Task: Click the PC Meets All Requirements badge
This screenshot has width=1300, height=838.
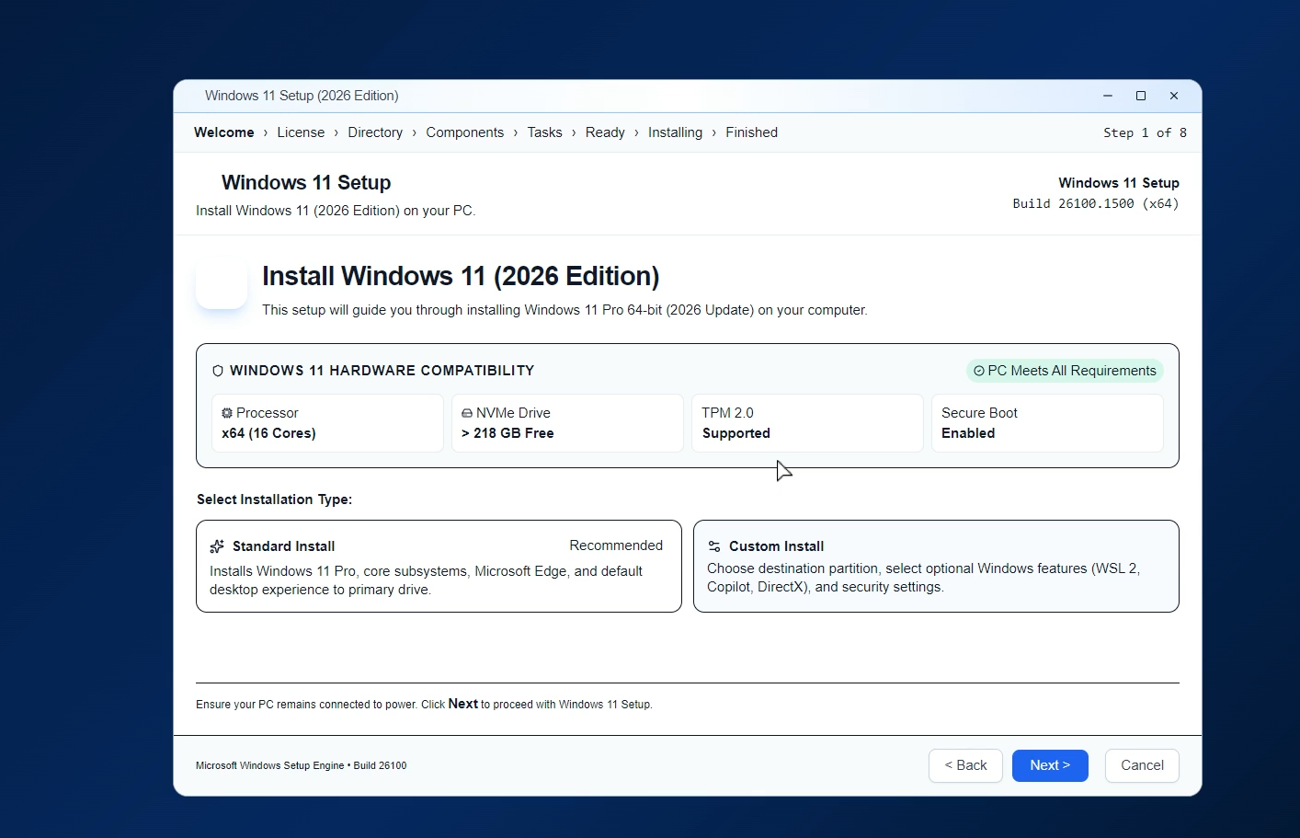Action: tap(1065, 371)
